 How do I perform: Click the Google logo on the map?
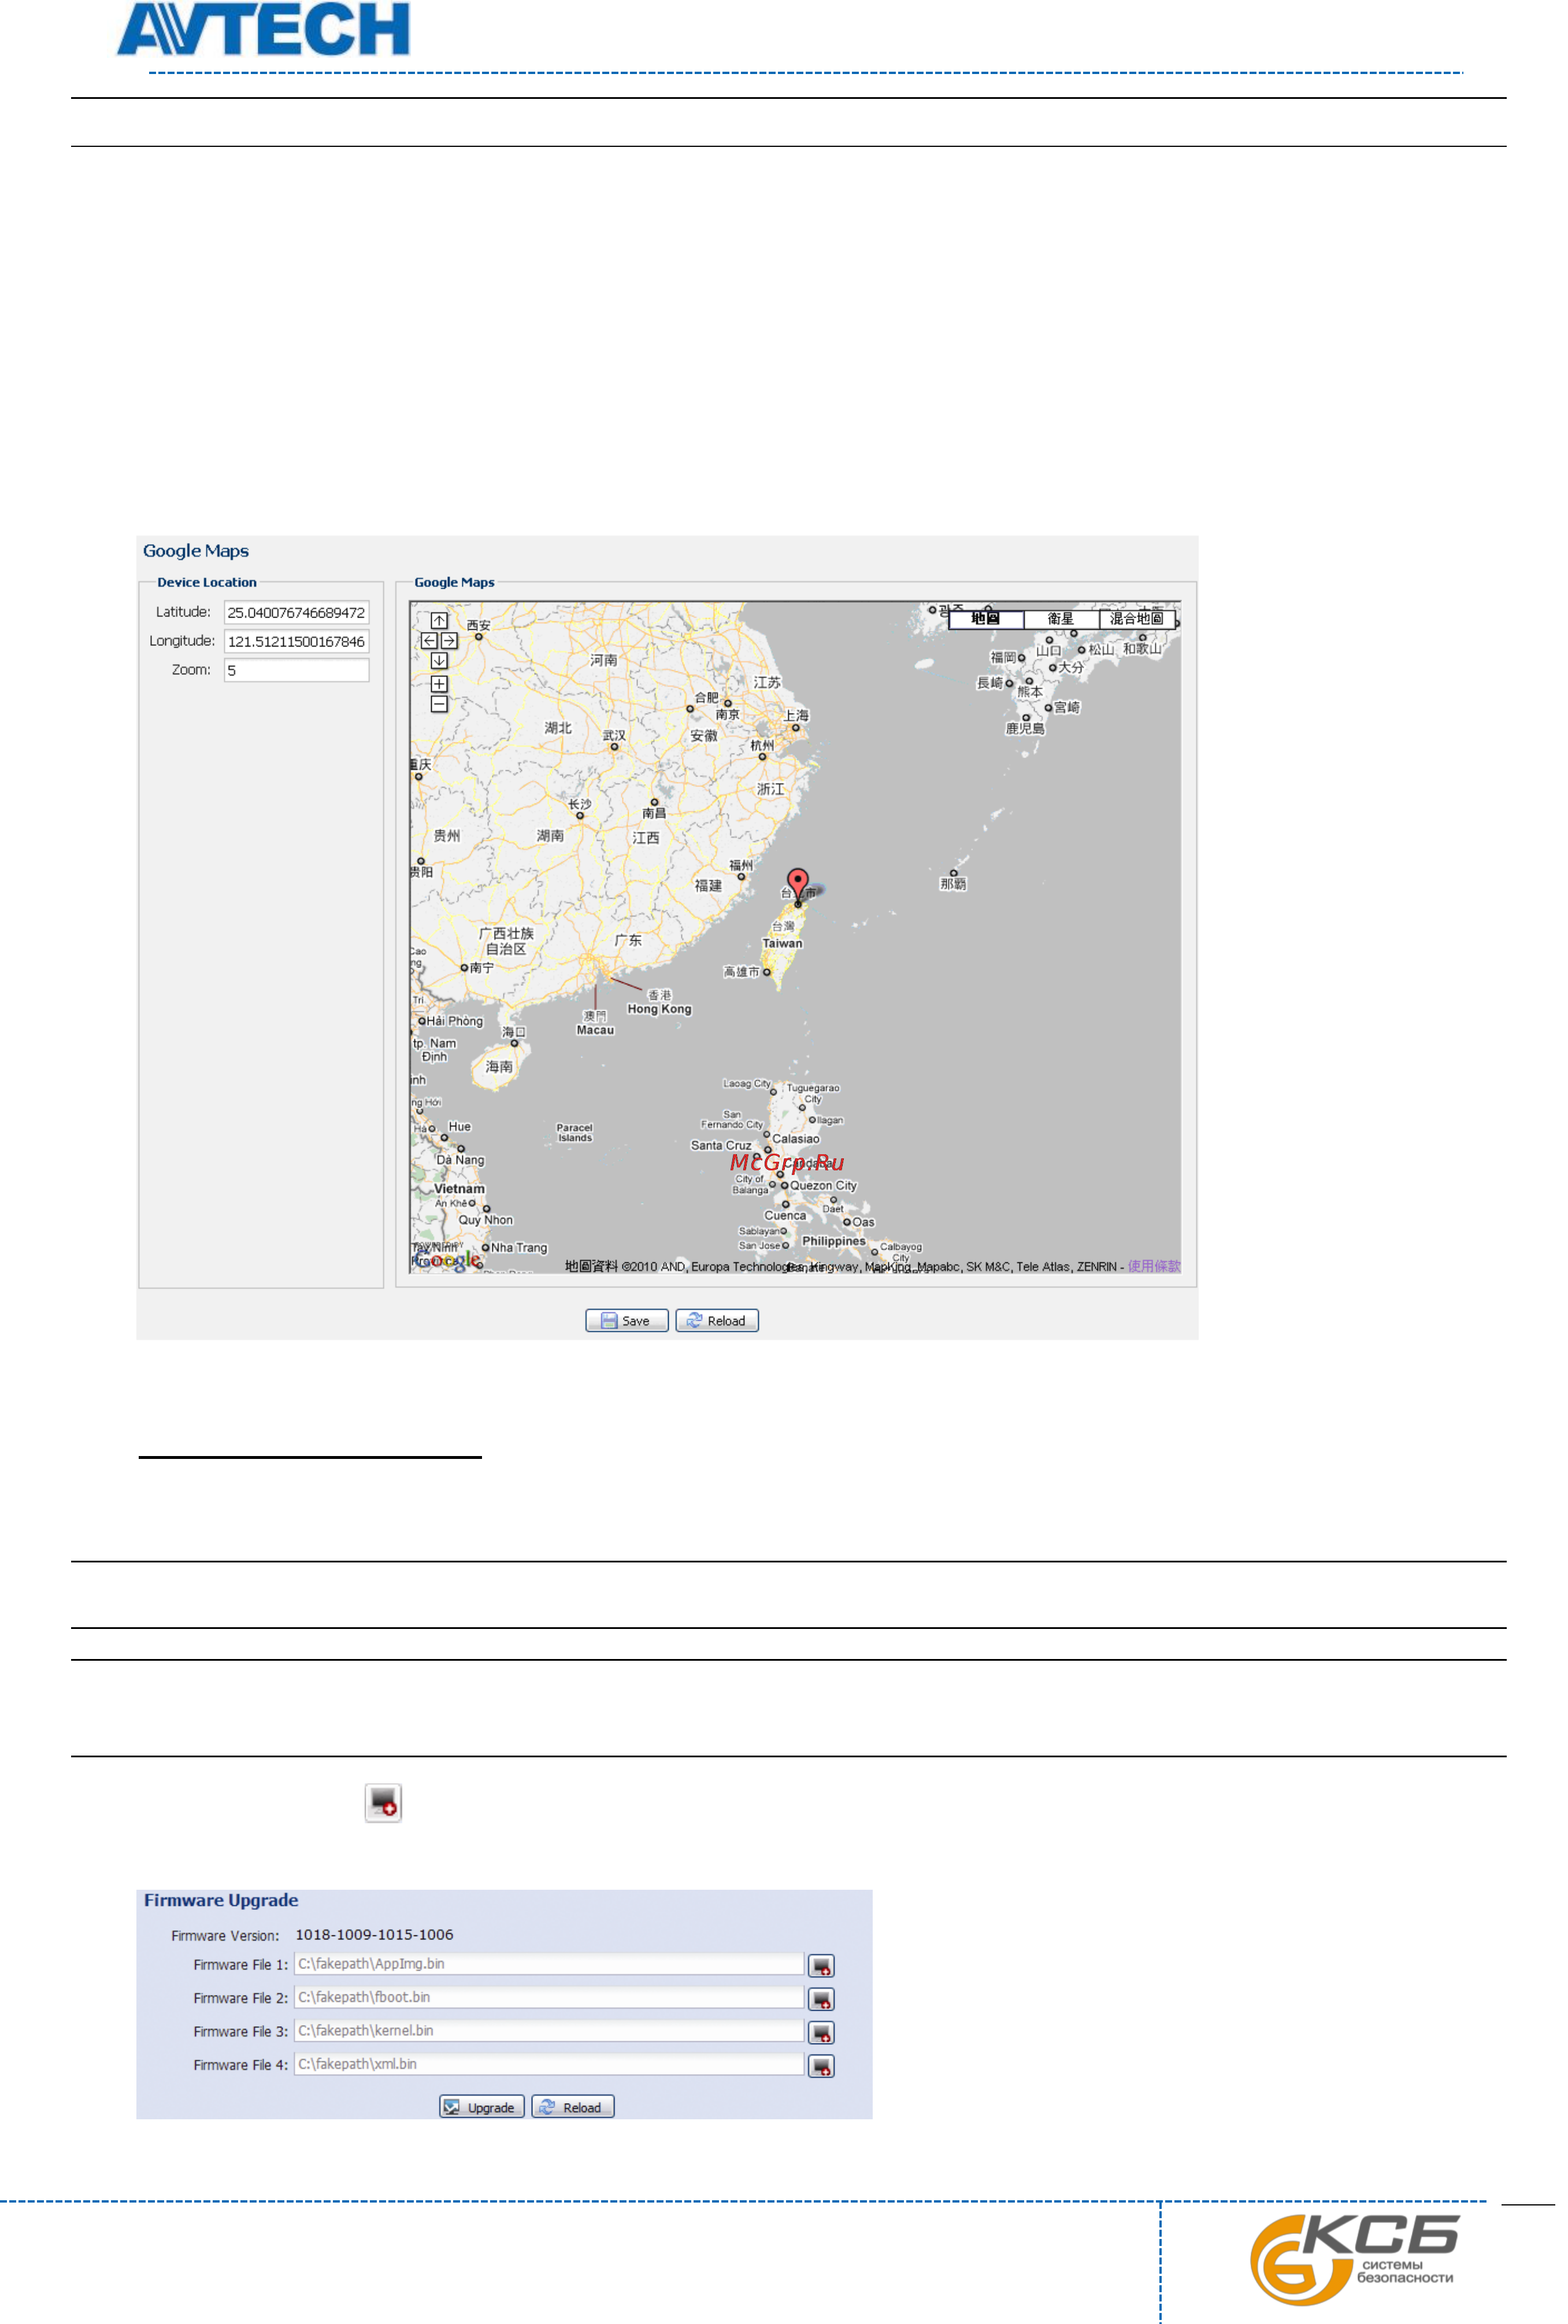pos(447,1260)
